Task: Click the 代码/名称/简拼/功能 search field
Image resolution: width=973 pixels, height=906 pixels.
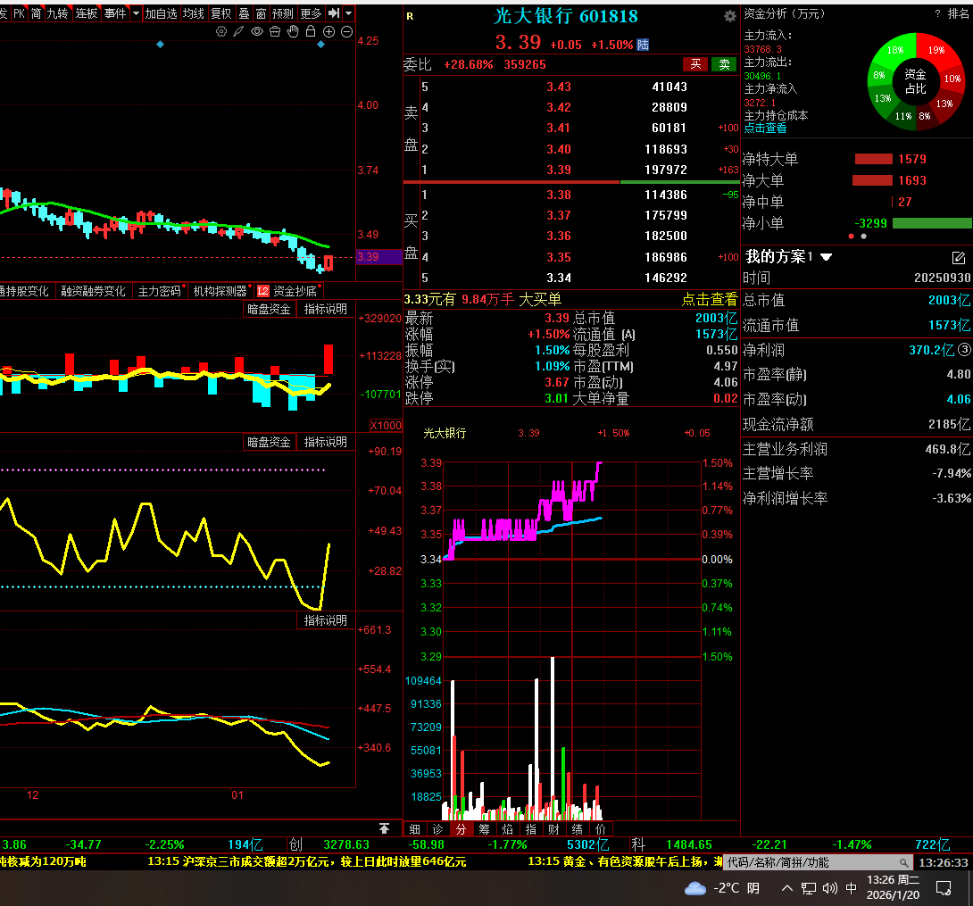Action: point(818,862)
